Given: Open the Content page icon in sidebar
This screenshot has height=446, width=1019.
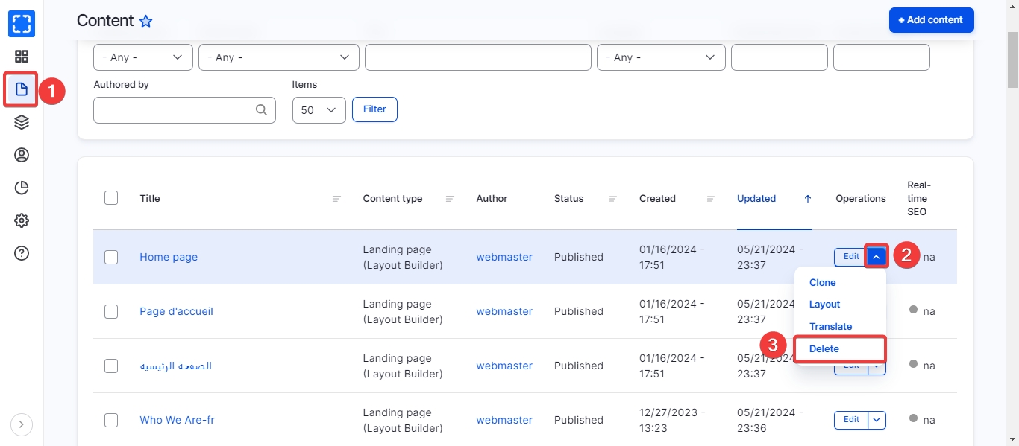Looking at the screenshot, I should pyautogui.click(x=22, y=89).
